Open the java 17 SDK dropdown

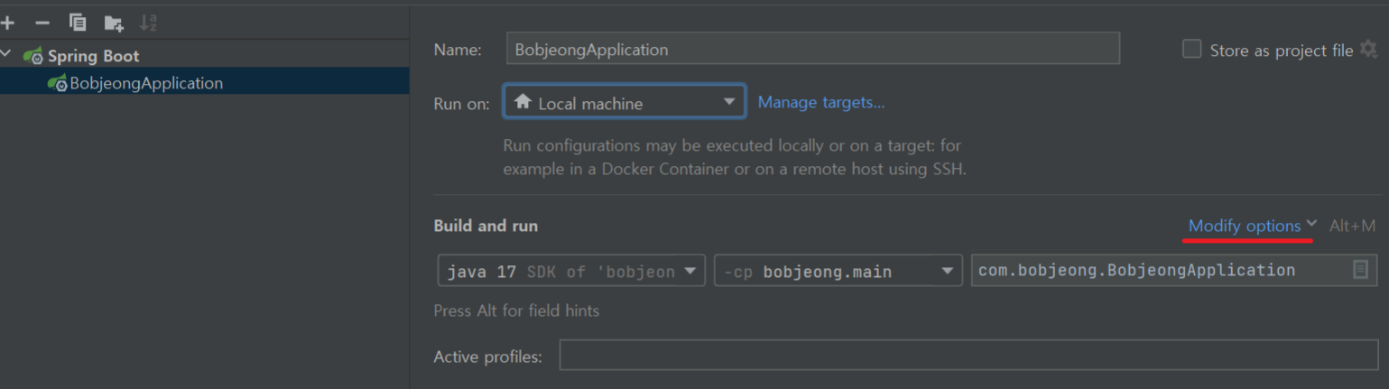pyautogui.click(x=571, y=271)
